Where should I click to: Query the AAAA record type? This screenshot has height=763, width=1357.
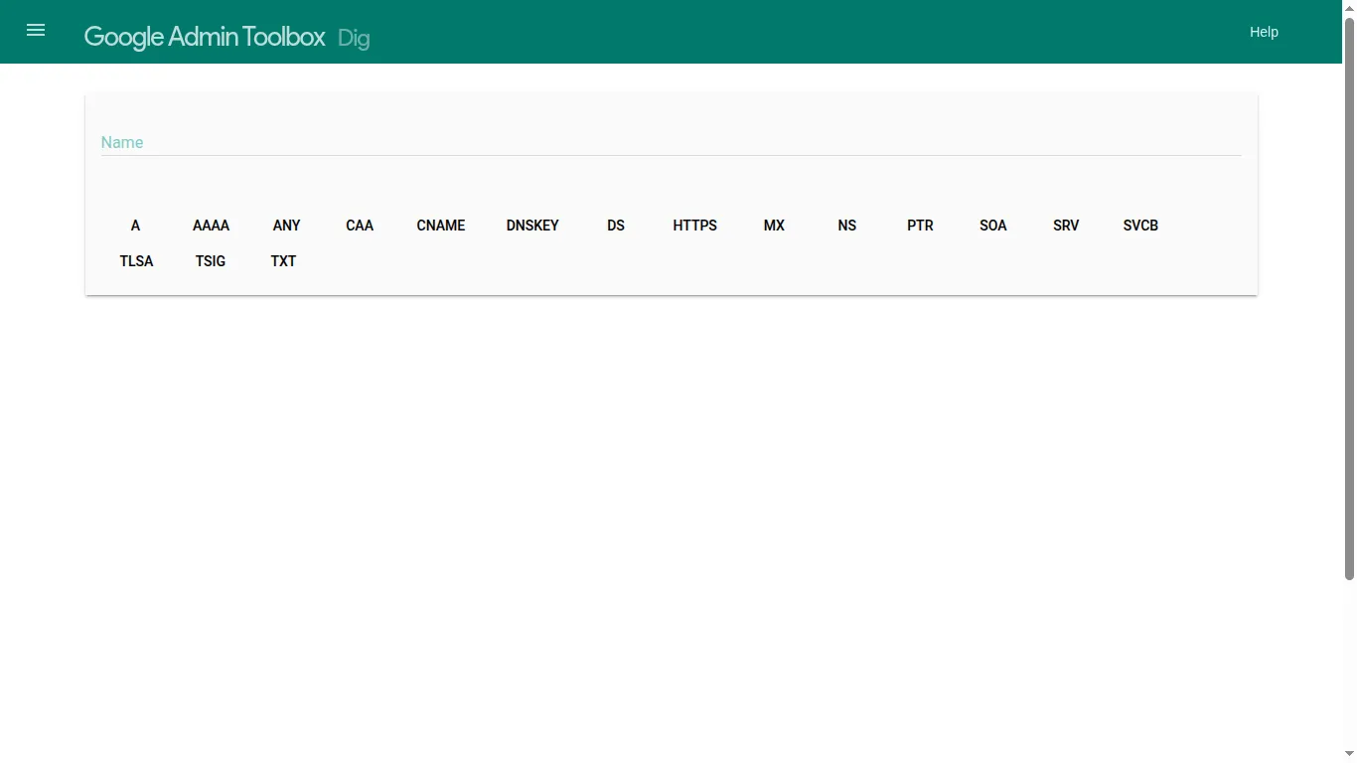tap(211, 226)
